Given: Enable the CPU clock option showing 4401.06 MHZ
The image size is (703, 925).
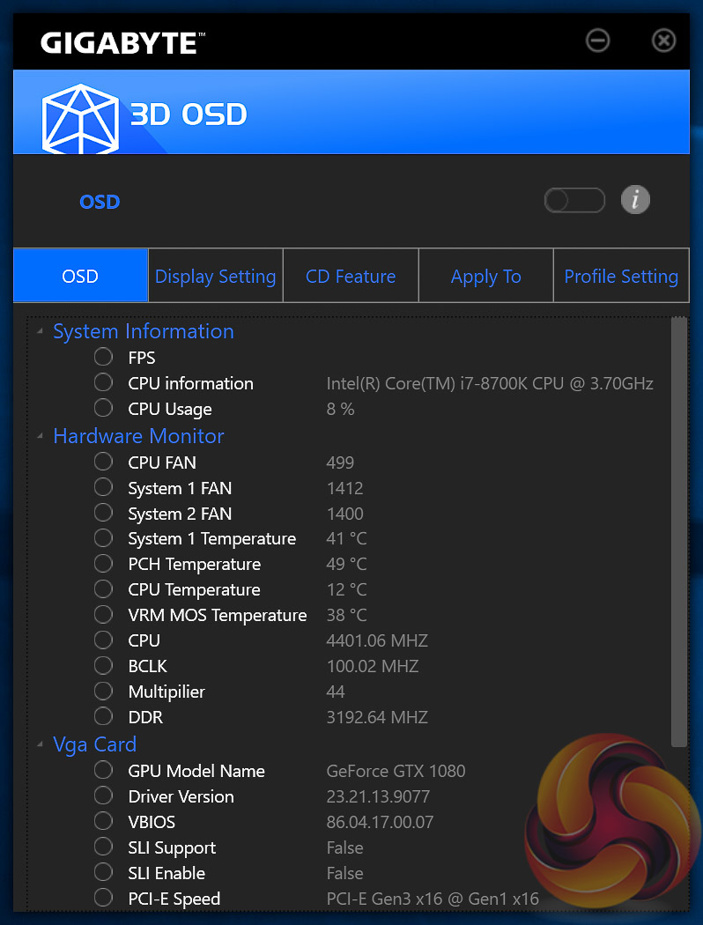Looking at the screenshot, I should click(x=103, y=640).
